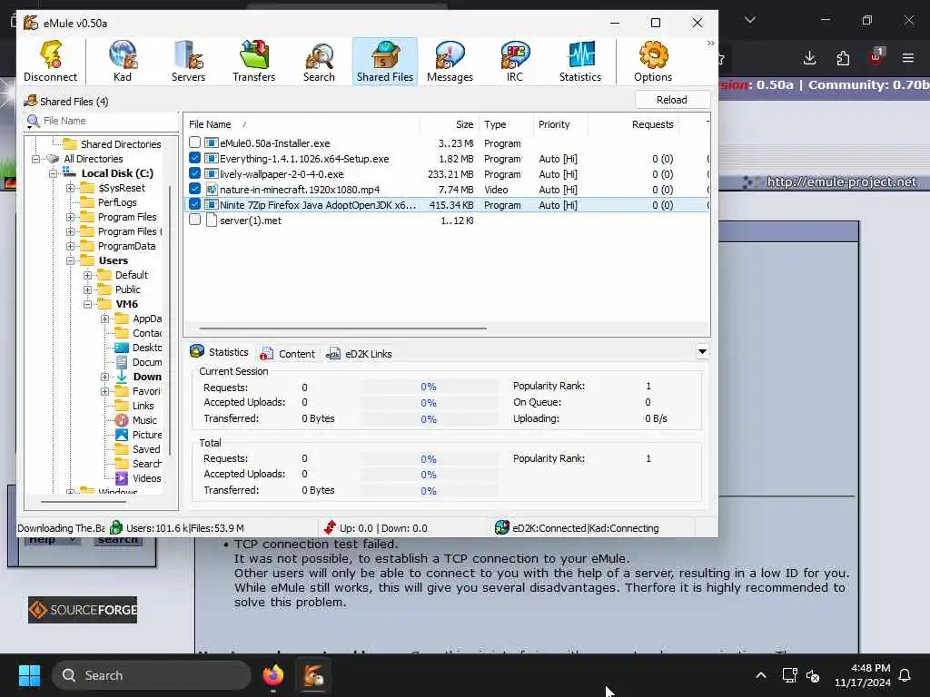
Task: Sort by Requests column header
Action: point(633,124)
